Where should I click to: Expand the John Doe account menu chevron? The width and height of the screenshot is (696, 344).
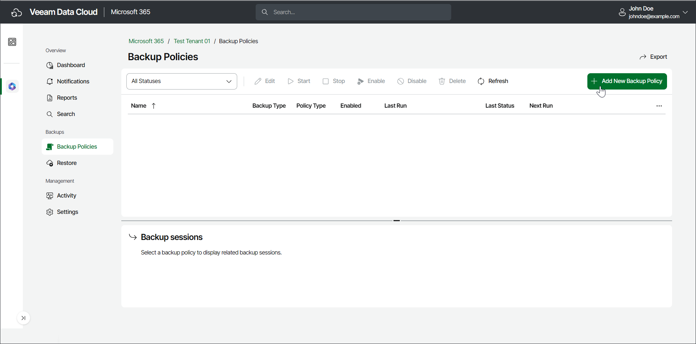pos(685,12)
